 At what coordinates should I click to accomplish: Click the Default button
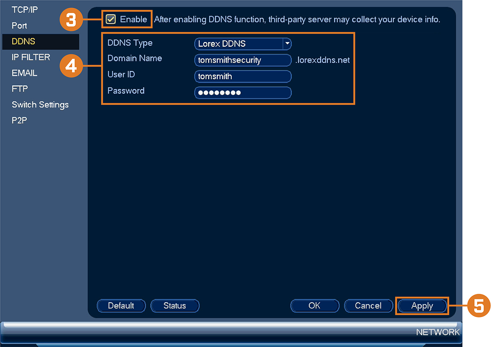pos(121,306)
